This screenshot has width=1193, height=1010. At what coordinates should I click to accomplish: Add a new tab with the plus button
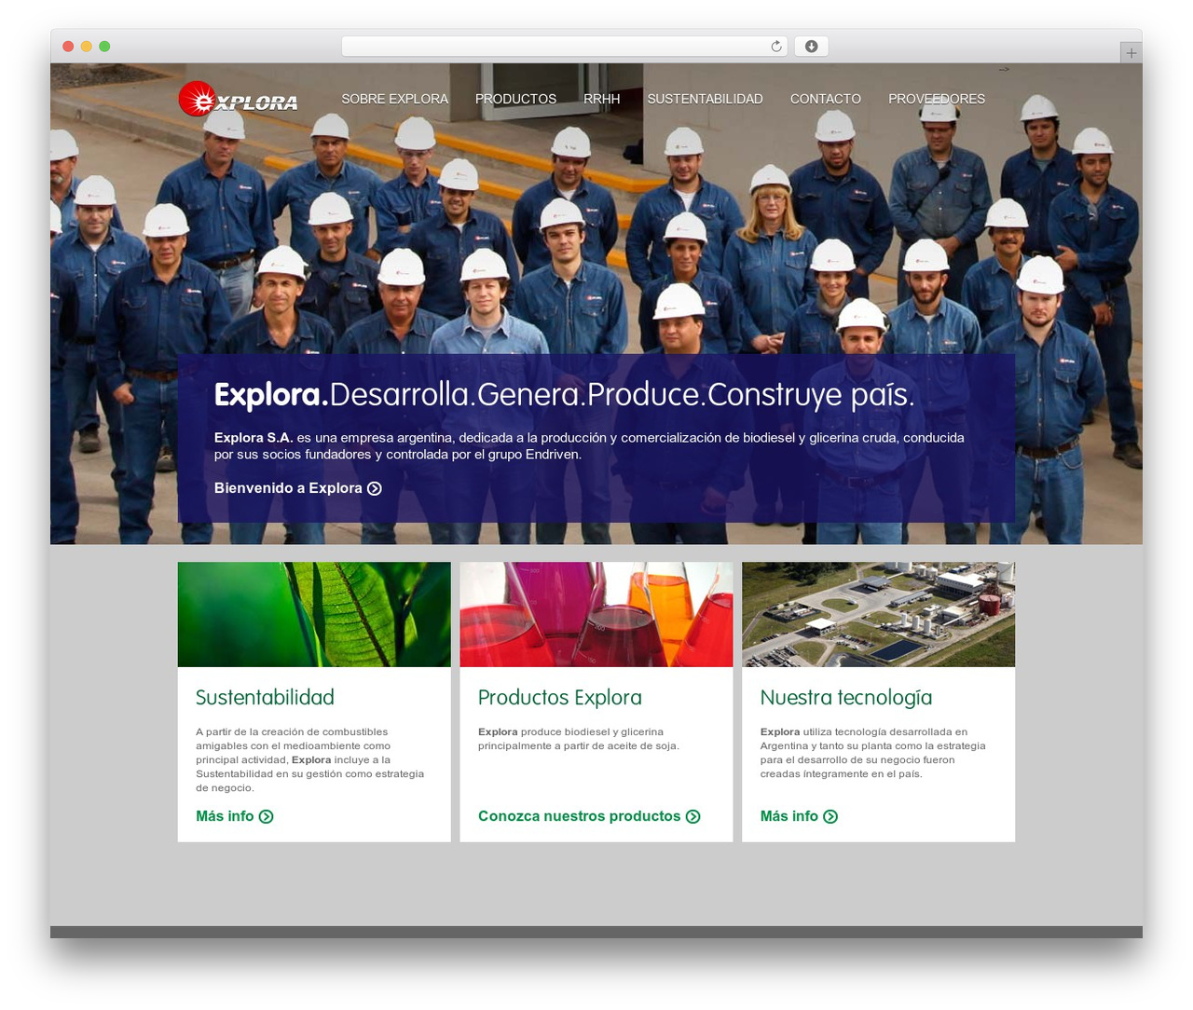pos(1131,53)
